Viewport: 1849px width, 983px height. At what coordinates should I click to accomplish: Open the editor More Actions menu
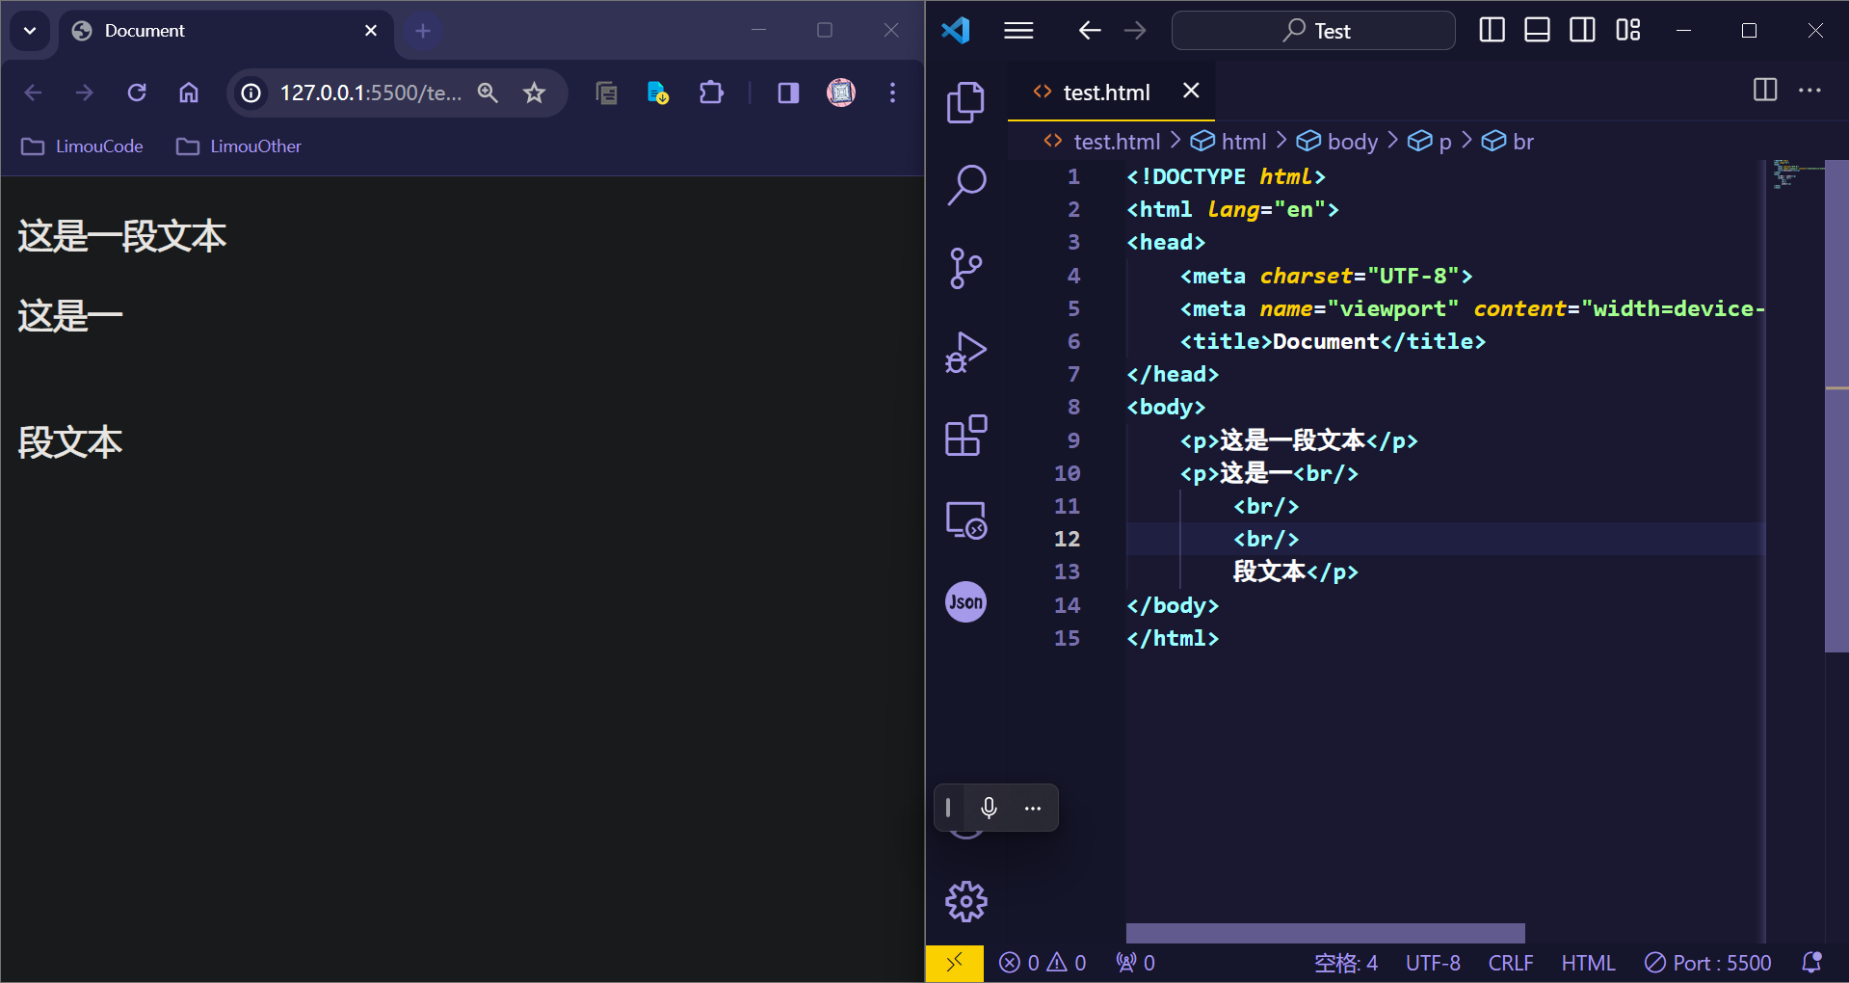click(1809, 91)
